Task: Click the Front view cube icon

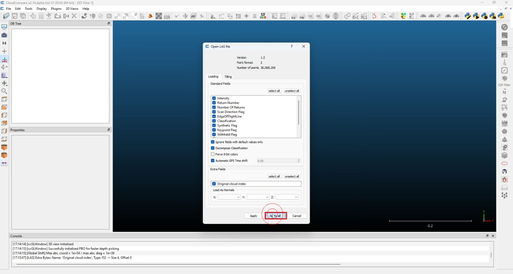Action: click(x=4, y=147)
